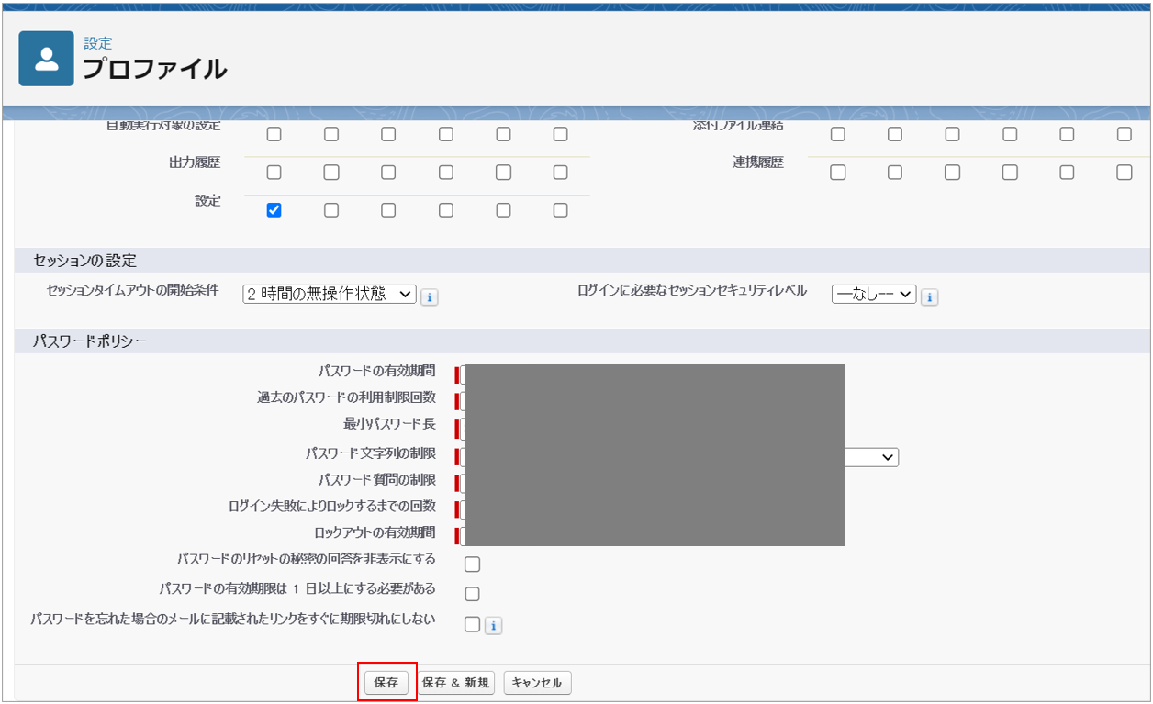Click info icon beside セッションタイムアウトの開始条件 dropdown
Image resolution: width=1153 pixels, height=704 pixels.
pyautogui.click(x=430, y=296)
